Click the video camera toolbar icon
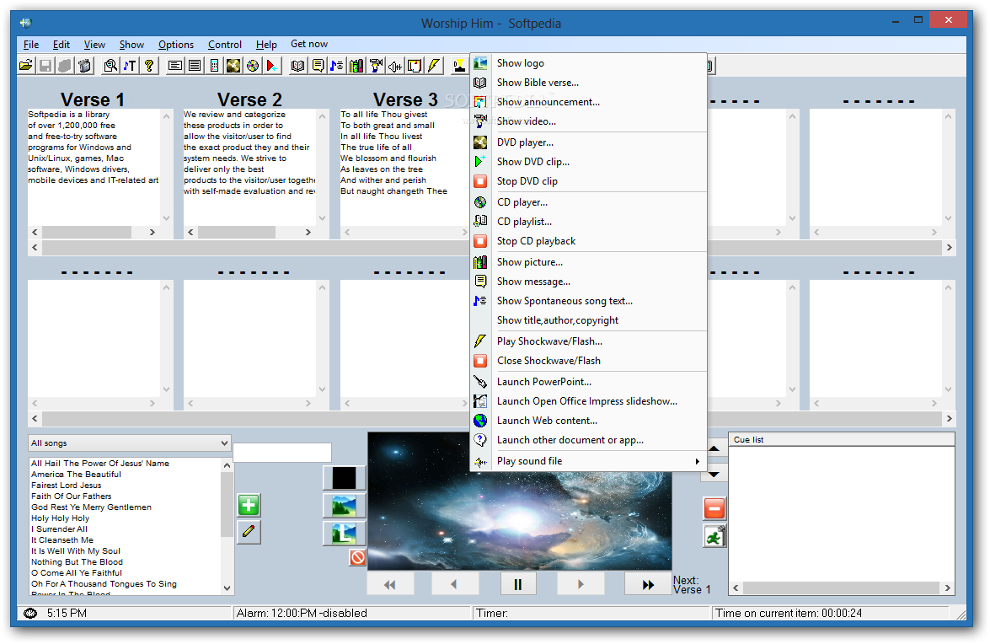 [377, 65]
